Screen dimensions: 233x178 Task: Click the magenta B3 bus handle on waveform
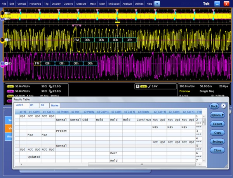(x=3, y=63)
